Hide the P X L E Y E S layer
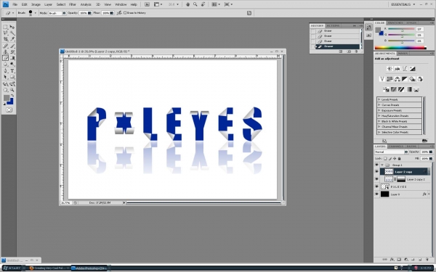Viewport: 436px width, 272px height. pyautogui.click(x=376, y=187)
